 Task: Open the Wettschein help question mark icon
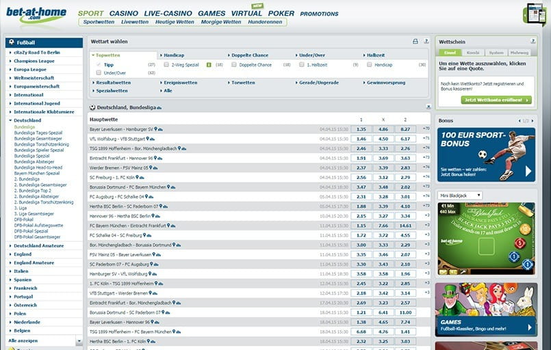click(x=533, y=42)
